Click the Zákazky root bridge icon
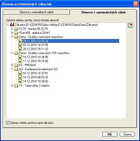Image resolution: width=140 pixels, height=141 pixels. [12, 25]
